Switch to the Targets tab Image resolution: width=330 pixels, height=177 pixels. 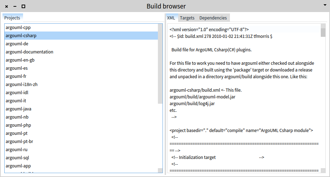(x=187, y=18)
